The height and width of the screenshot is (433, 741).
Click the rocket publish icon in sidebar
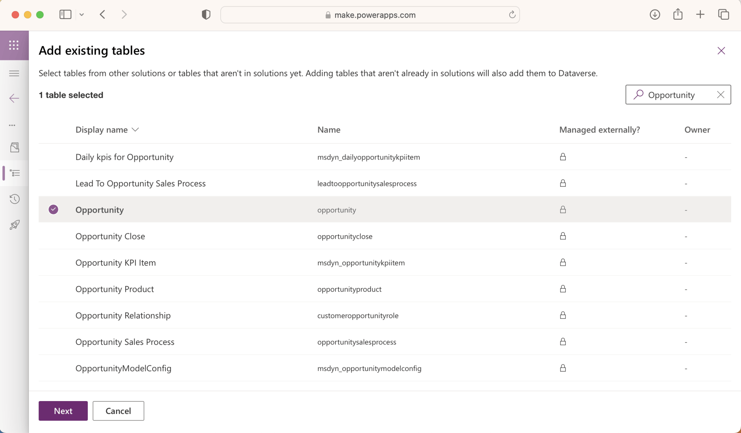[15, 225]
